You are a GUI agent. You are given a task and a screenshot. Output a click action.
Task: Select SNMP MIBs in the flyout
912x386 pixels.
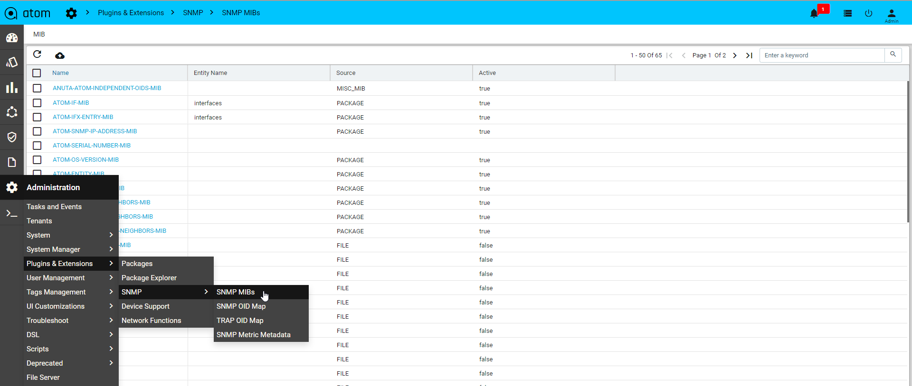[x=261, y=292]
